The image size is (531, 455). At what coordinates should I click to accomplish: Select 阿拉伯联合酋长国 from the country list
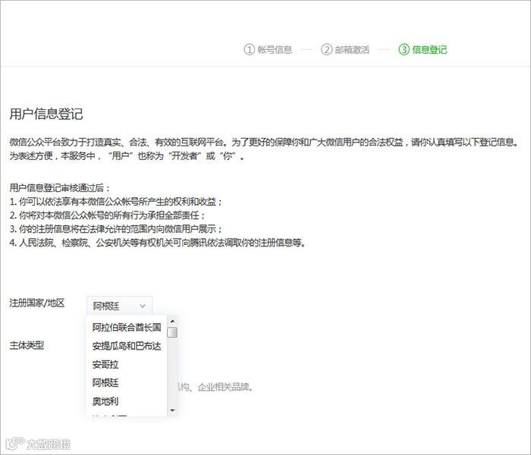coord(127,328)
